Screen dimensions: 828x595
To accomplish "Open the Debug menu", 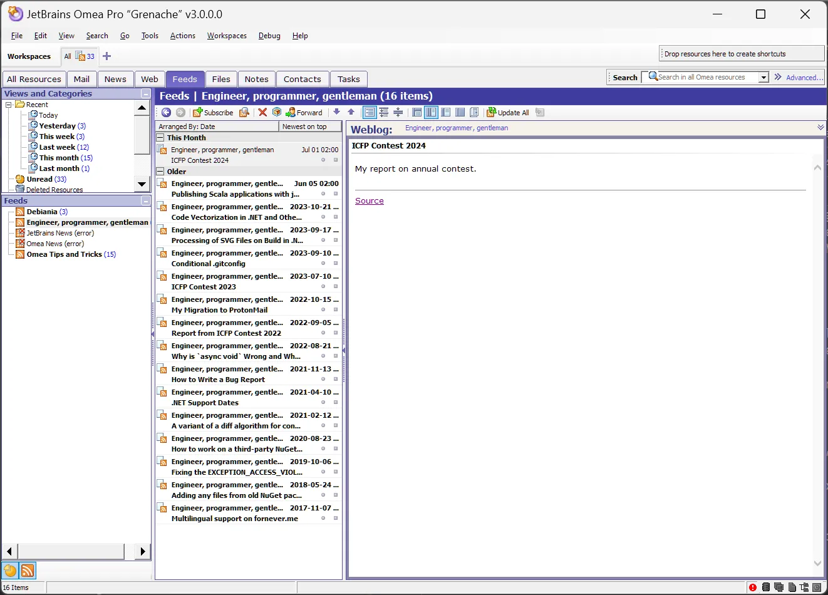I will pos(269,36).
